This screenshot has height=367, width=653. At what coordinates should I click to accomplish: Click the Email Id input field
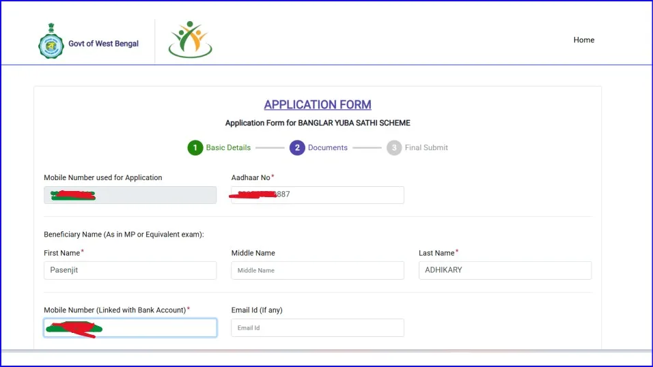coord(318,328)
